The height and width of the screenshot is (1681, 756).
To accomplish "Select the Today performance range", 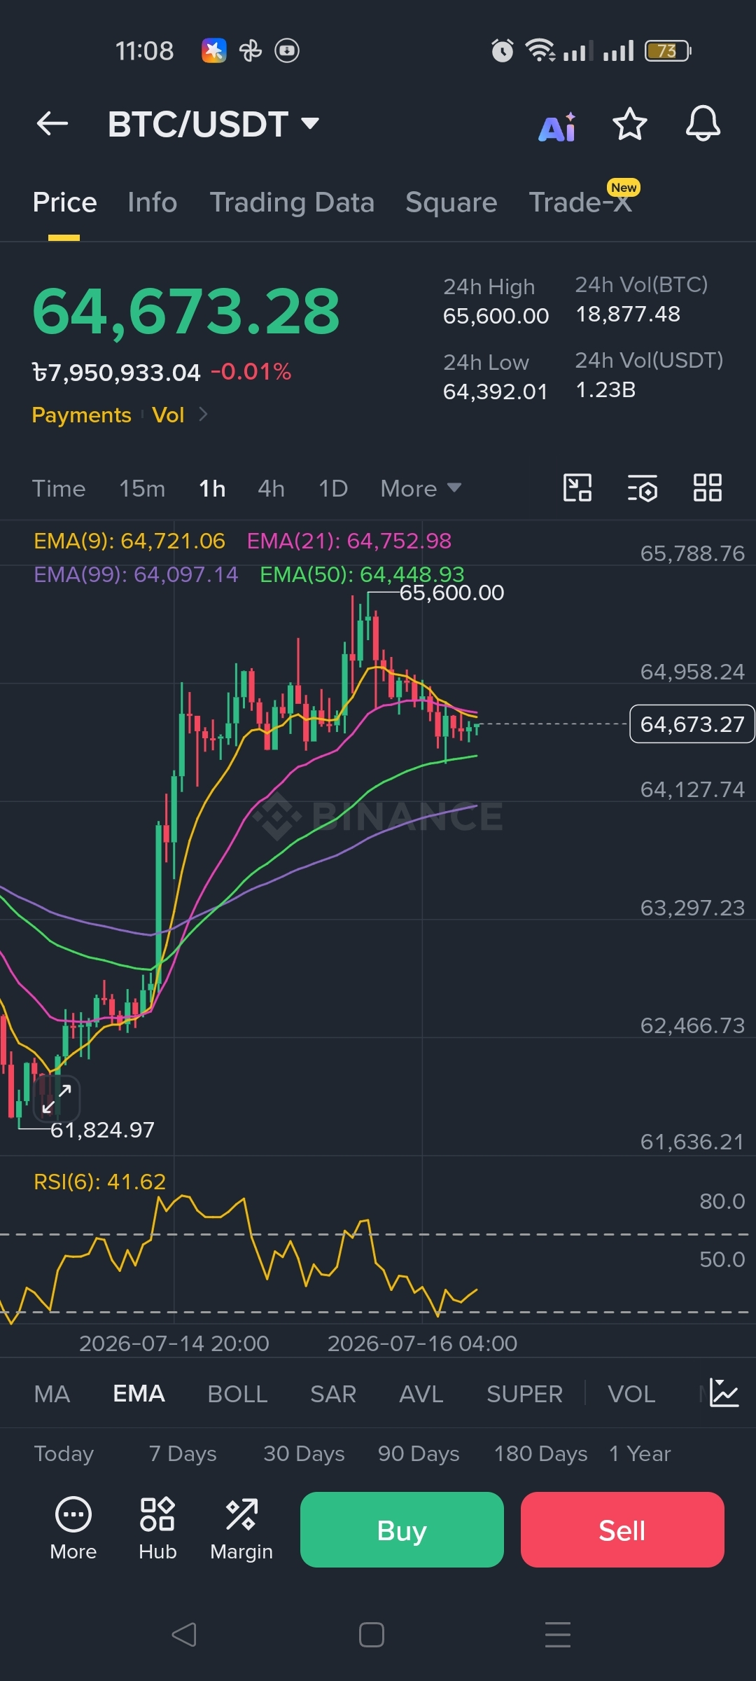I will click(64, 1454).
